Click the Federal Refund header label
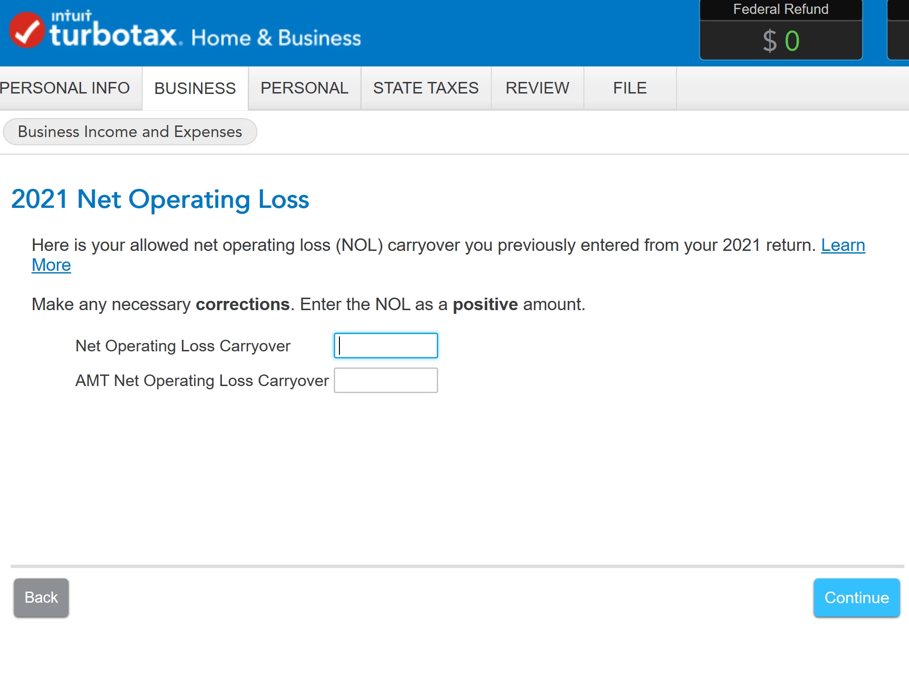909x680 pixels. point(781,9)
